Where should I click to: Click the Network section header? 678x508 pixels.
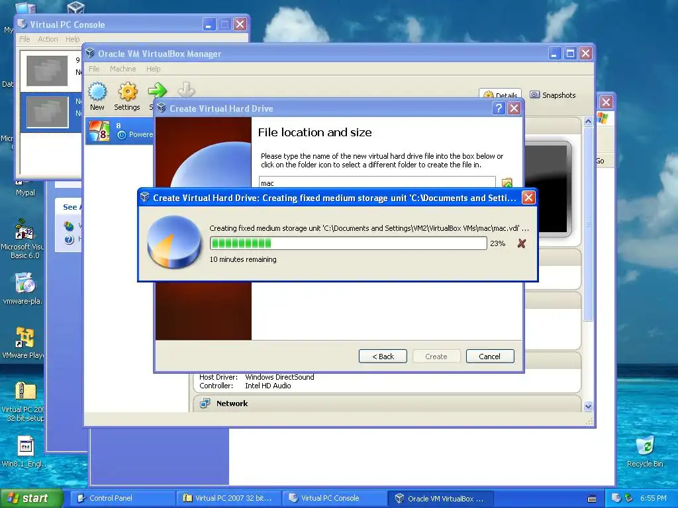point(387,403)
